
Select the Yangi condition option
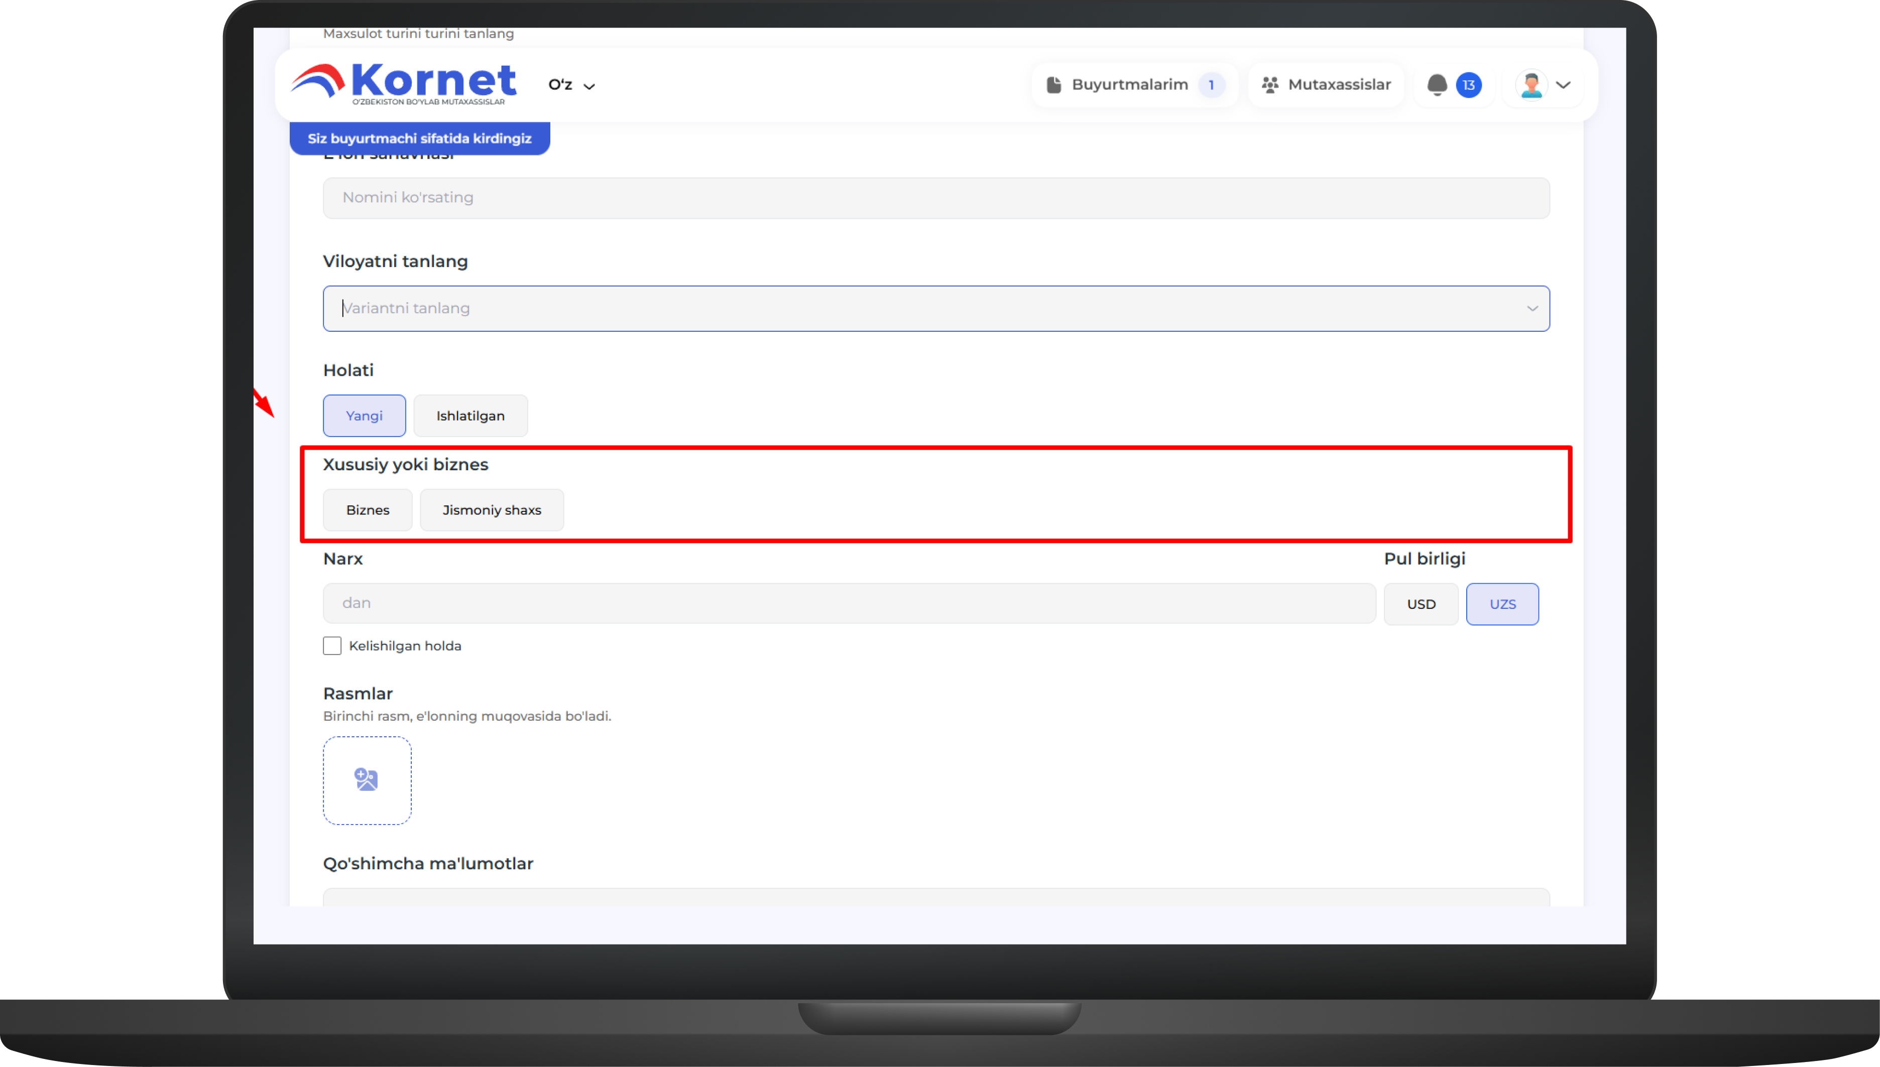point(364,416)
